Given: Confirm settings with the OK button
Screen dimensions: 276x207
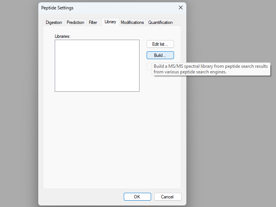Looking at the screenshot, I should coord(137,197).
